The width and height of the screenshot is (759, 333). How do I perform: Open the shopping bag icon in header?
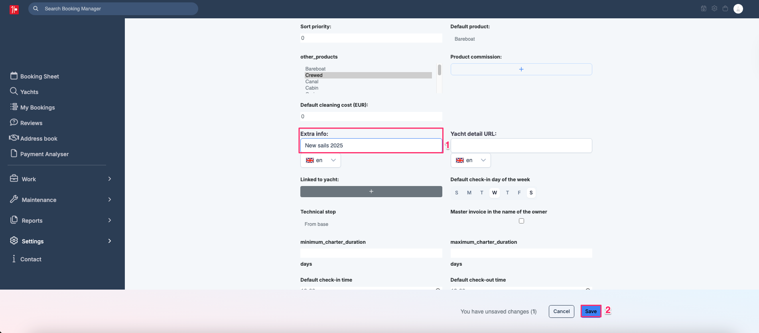[x=725, y=8]
